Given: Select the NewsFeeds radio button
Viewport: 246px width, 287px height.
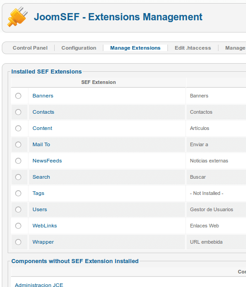Looking at the screenshot, I should pyautogui.click(x=19, y=161).
